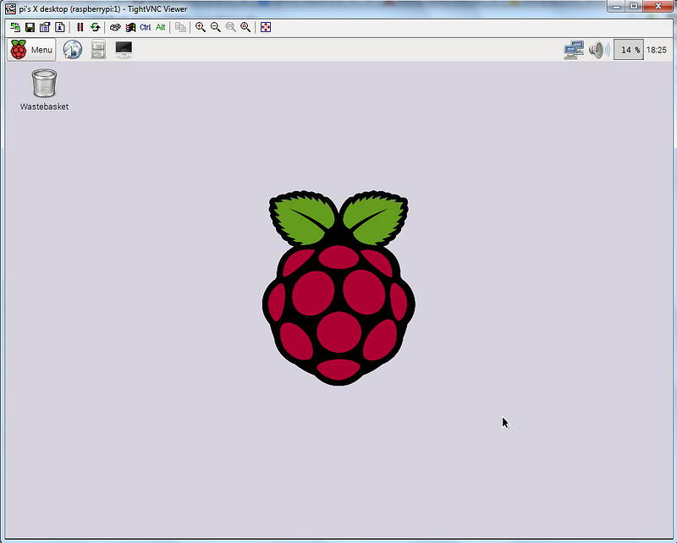Click the New Connection toolbar icon

point(15,27)
